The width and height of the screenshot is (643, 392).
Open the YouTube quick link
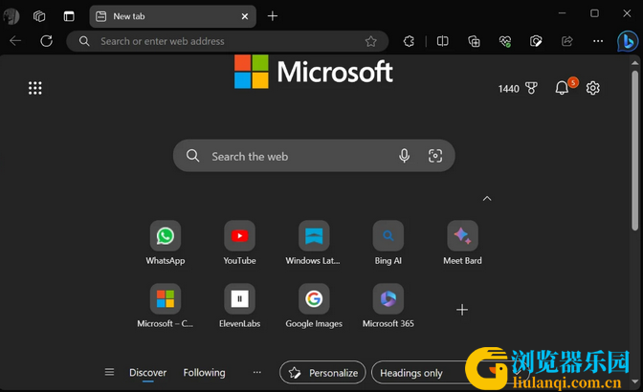[239, 243]
